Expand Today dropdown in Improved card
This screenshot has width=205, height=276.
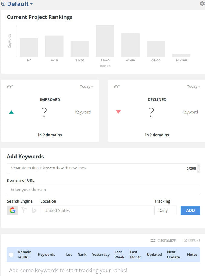click(x=87, y=86)
